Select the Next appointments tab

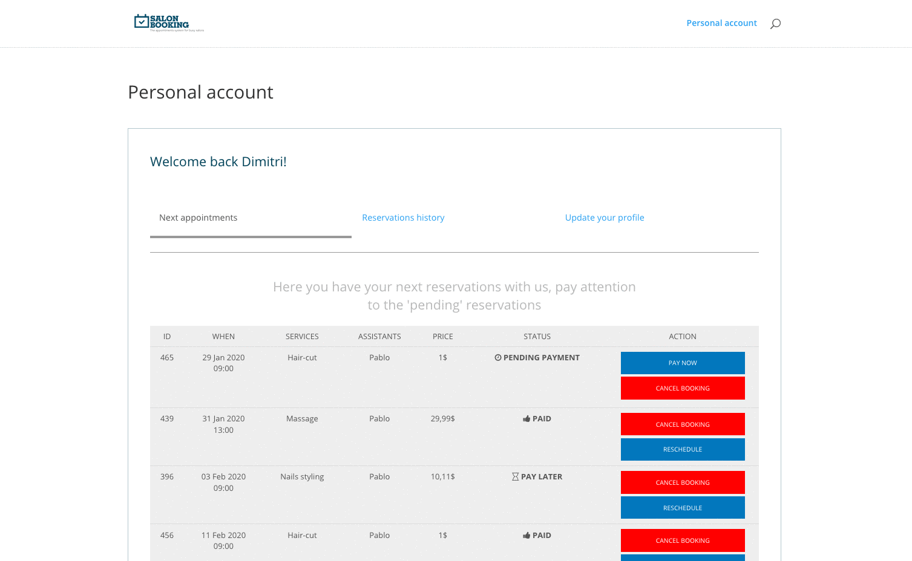click(x=198, y=218)
